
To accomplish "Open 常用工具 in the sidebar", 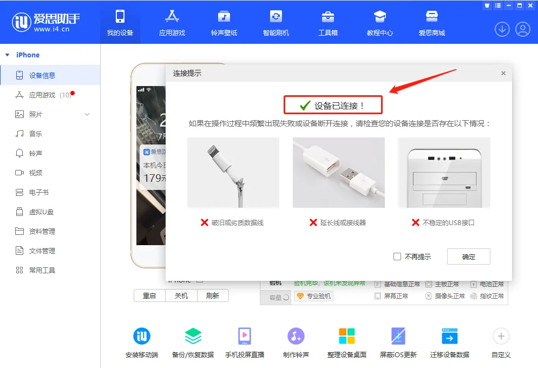I will tap(50, 270).
